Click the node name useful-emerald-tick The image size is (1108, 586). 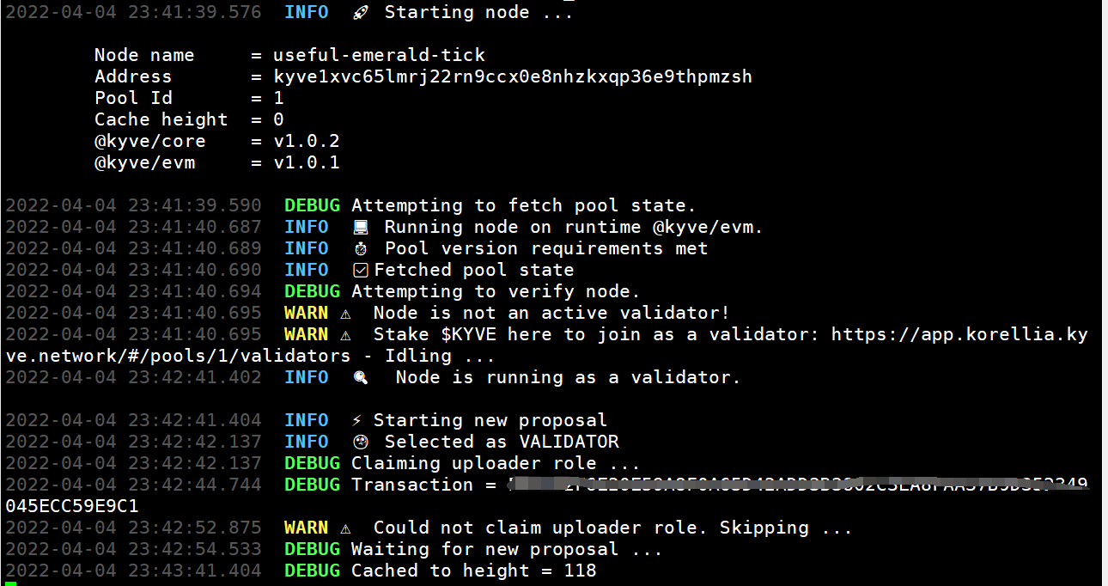point(379,56)
